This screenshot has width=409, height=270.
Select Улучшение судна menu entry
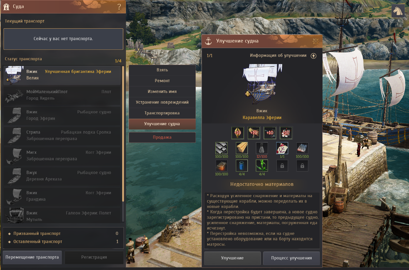[x=162, y=124]
